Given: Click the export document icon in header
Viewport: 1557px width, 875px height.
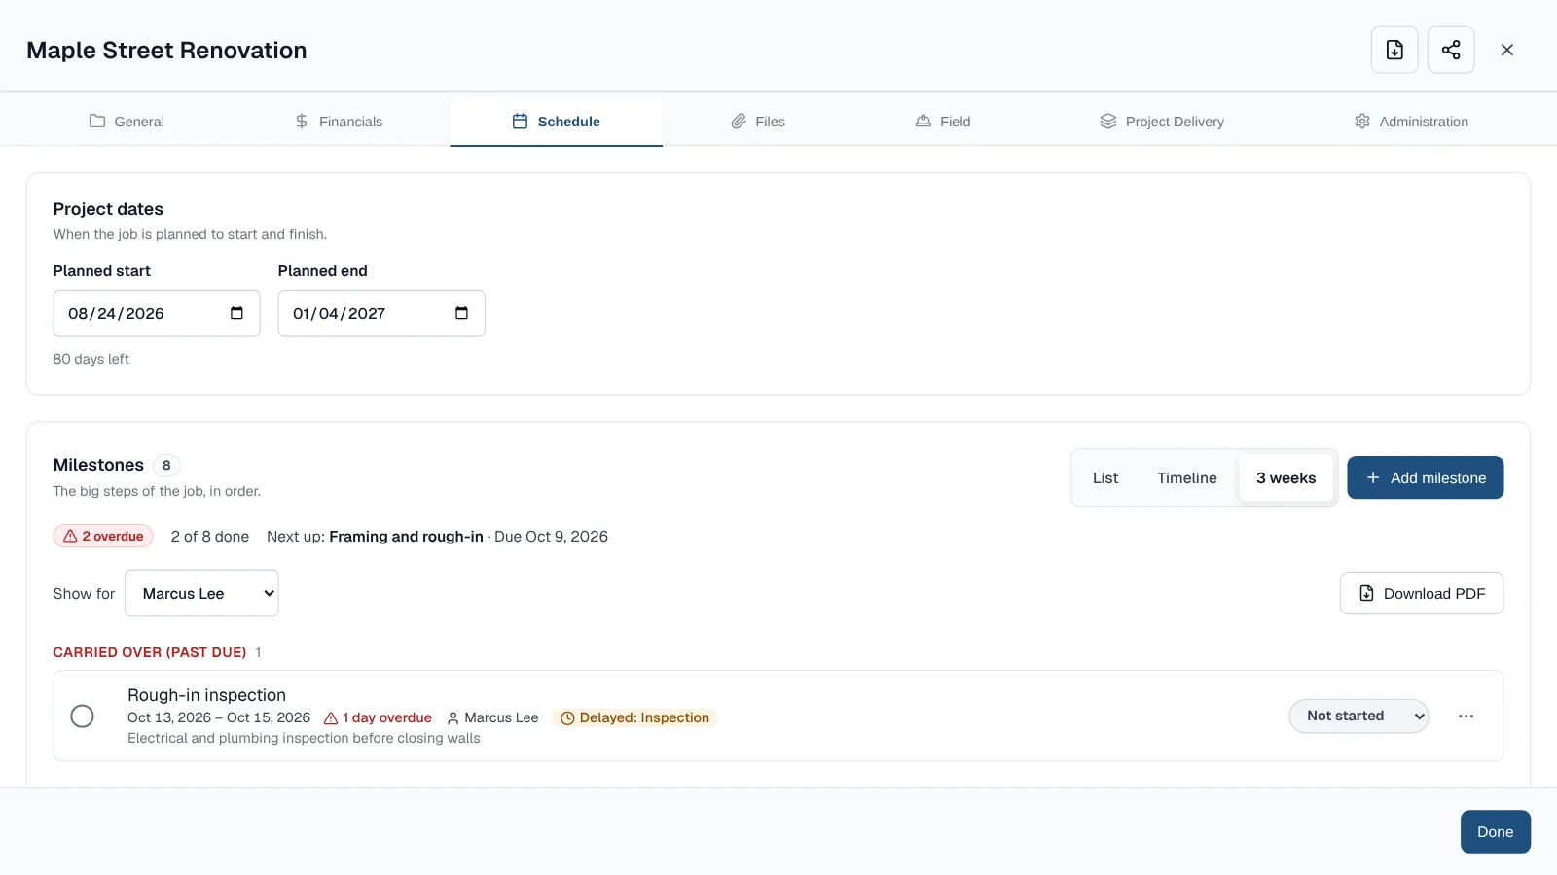Looking at the screenshot, I should (x=1394, y=50).
